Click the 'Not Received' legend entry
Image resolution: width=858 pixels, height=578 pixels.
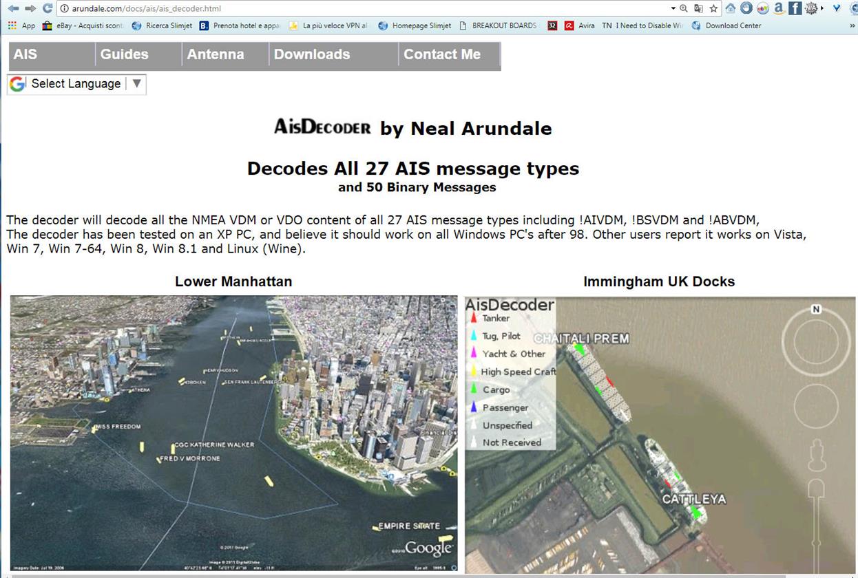(512, 442)
